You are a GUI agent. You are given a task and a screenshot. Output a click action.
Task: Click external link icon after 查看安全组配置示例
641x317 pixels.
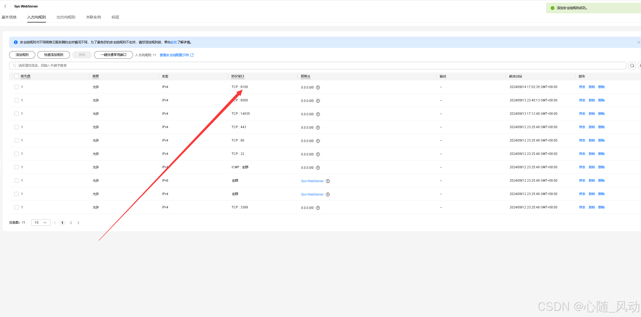click(x=192, y=55)
